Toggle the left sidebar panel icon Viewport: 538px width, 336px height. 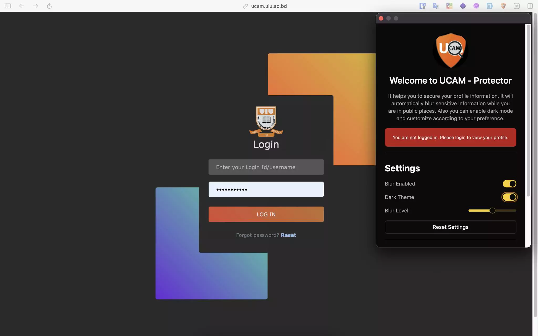(8, 6)
